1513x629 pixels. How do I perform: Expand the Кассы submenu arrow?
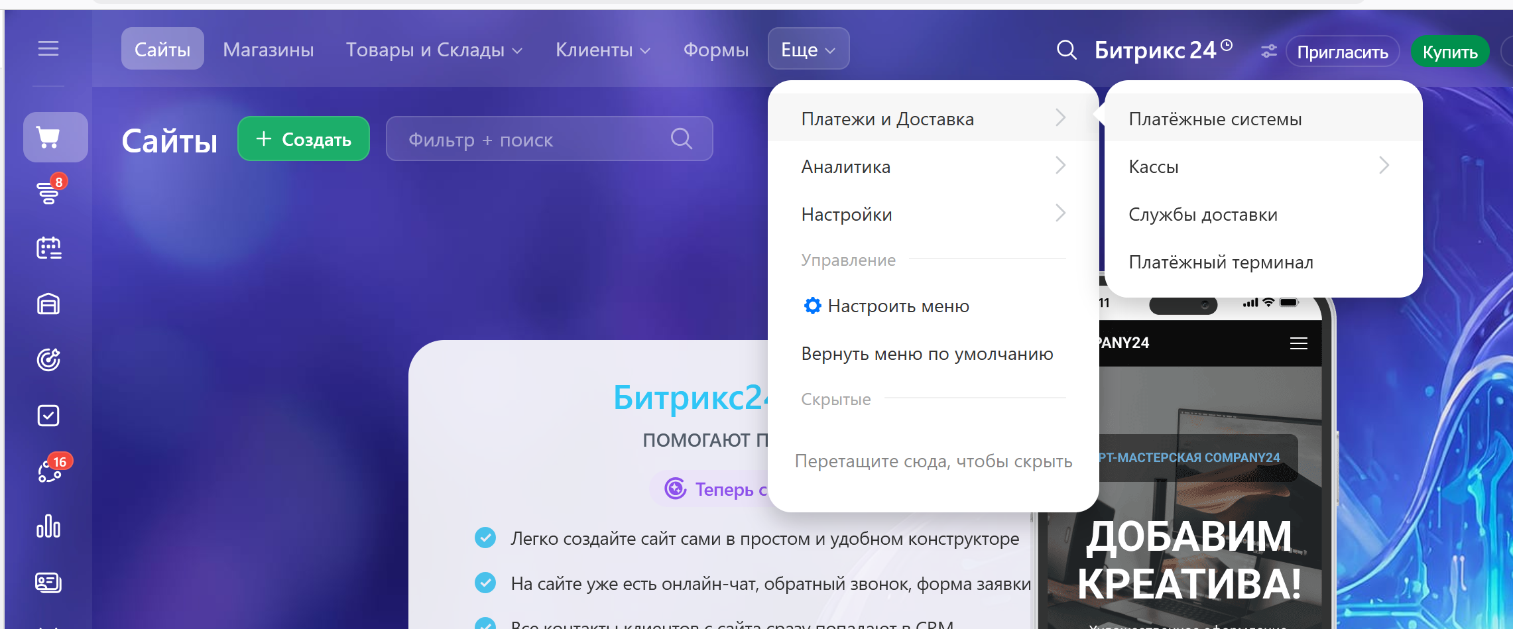[1384, 166]
